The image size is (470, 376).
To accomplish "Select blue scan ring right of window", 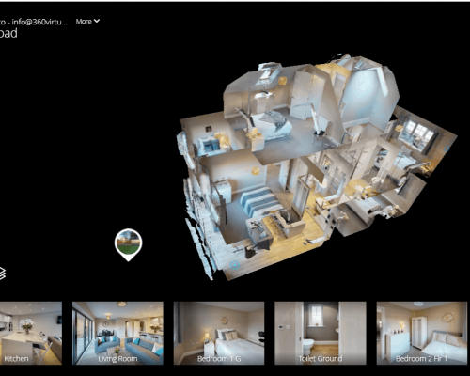I will [446, 149].
